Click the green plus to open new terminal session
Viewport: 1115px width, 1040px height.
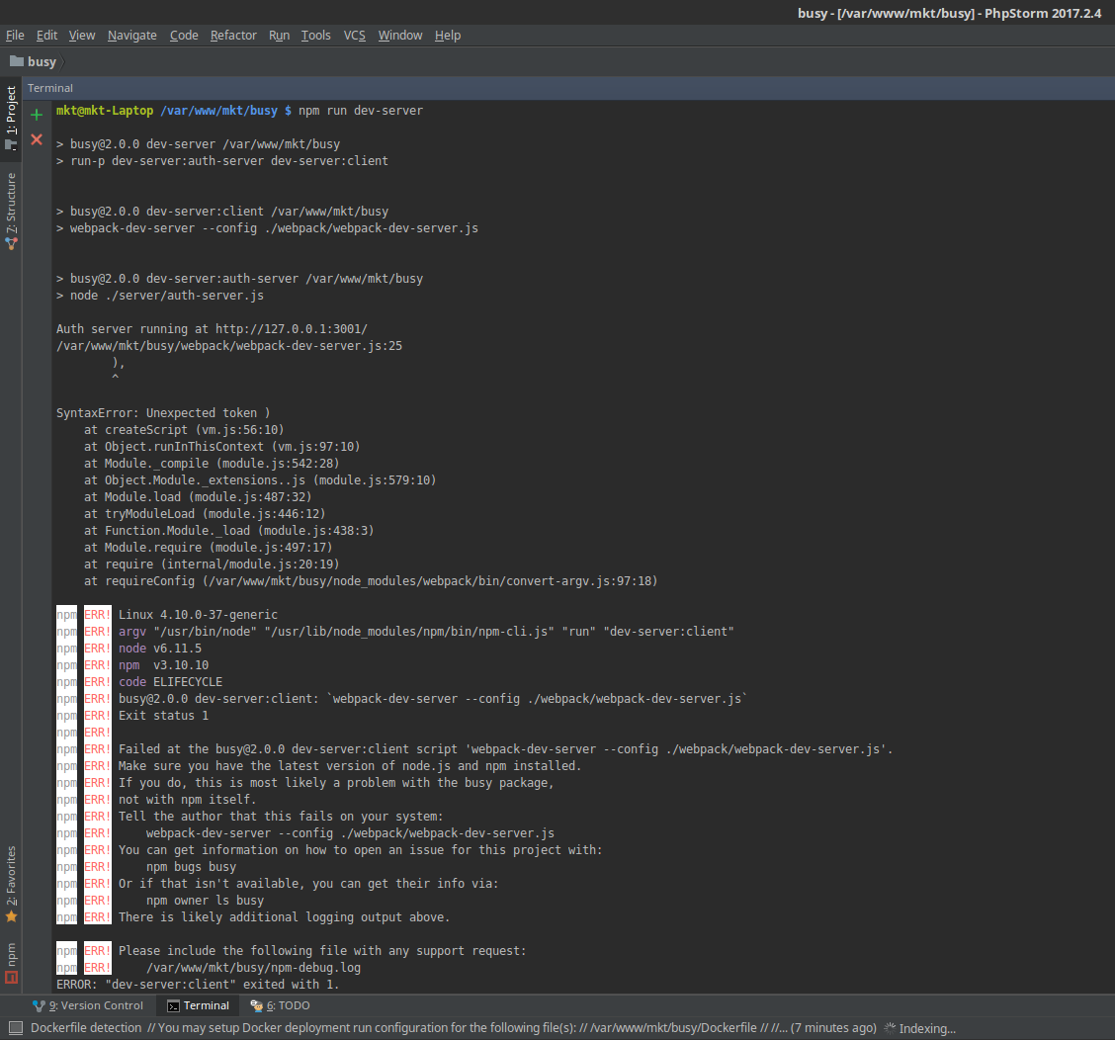coord(36,114)
